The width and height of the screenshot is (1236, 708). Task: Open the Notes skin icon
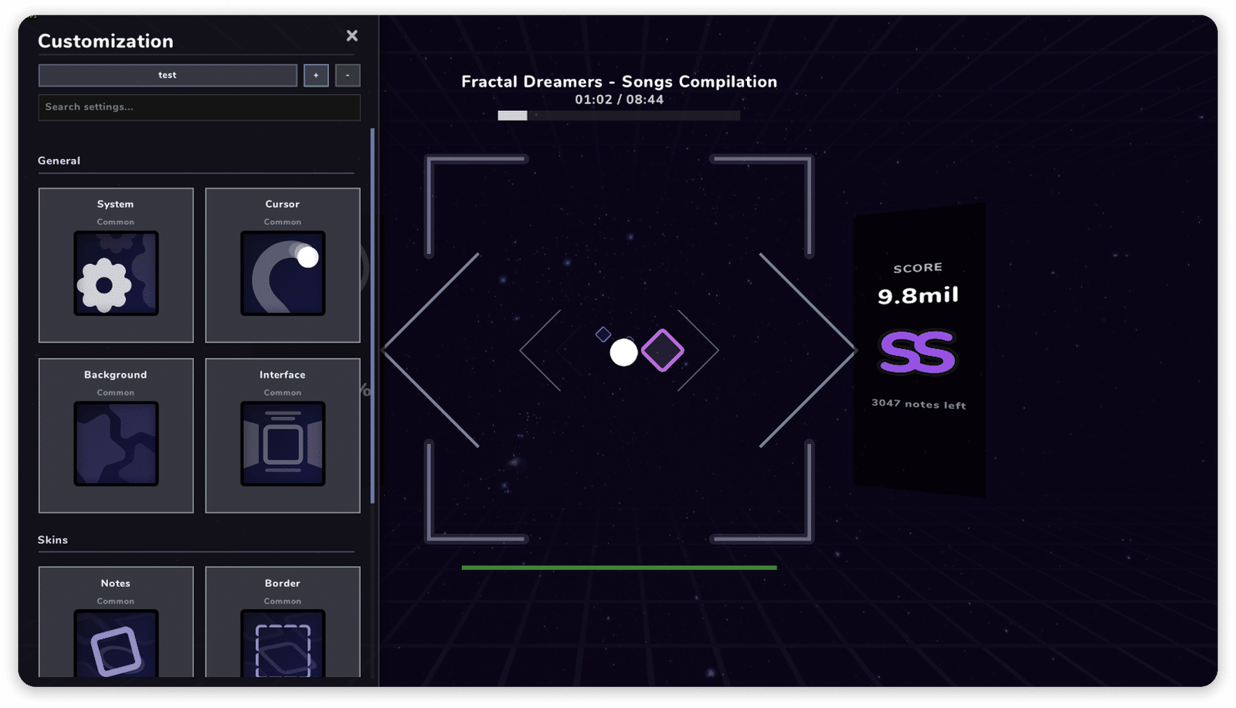(116, 644)
